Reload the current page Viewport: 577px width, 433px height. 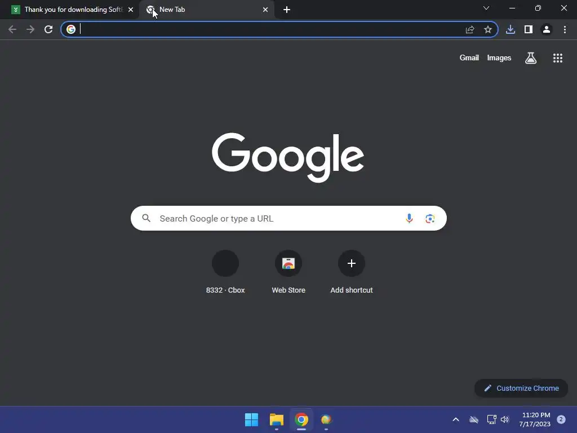click(48, 29)
